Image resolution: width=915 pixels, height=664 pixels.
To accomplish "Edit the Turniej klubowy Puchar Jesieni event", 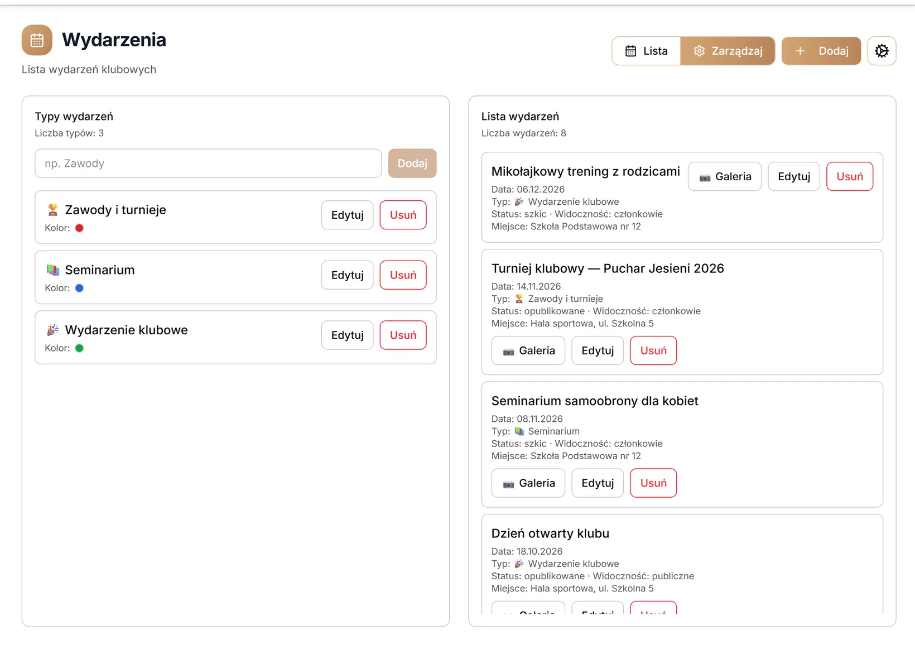I will click(x=598, y=350).
